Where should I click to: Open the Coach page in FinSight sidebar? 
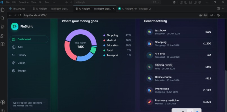pos(29,63)
